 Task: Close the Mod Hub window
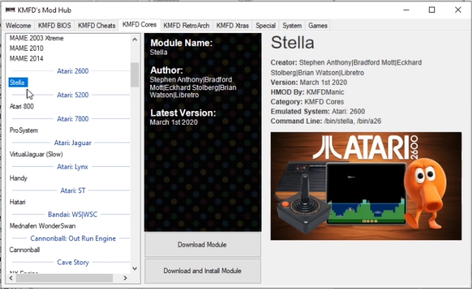click(x=458, y=10)
